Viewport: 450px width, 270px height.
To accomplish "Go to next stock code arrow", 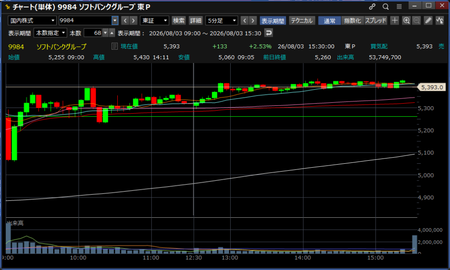I will (133, 21).
